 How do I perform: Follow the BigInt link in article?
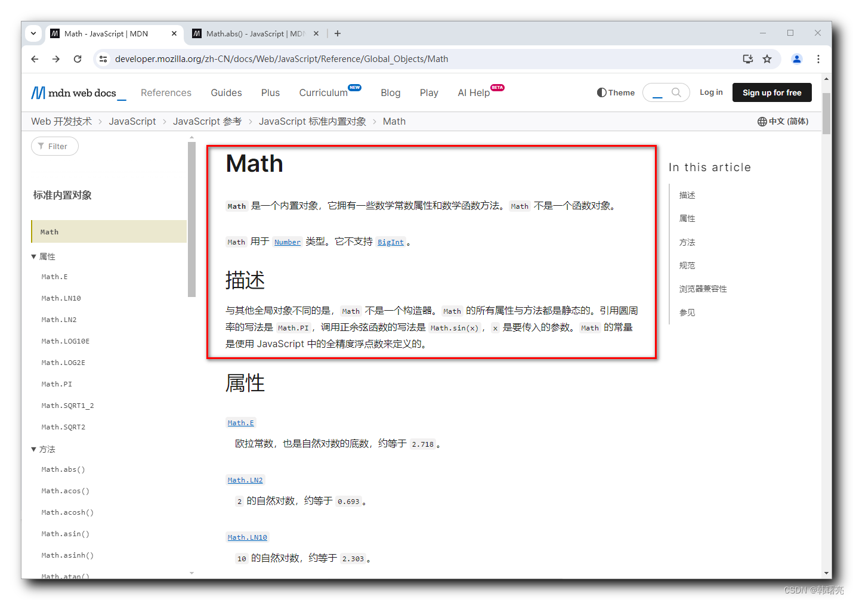click(x=391, y=242)
